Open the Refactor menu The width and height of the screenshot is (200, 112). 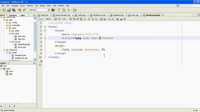pos(30,6)
